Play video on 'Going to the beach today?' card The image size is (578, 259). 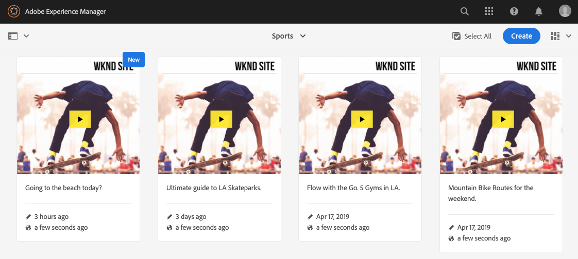pyautogui.click(x=80, y=119)
